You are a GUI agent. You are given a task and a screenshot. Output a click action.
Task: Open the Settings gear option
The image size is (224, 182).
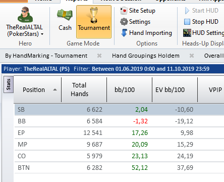(x=135, y=22)
